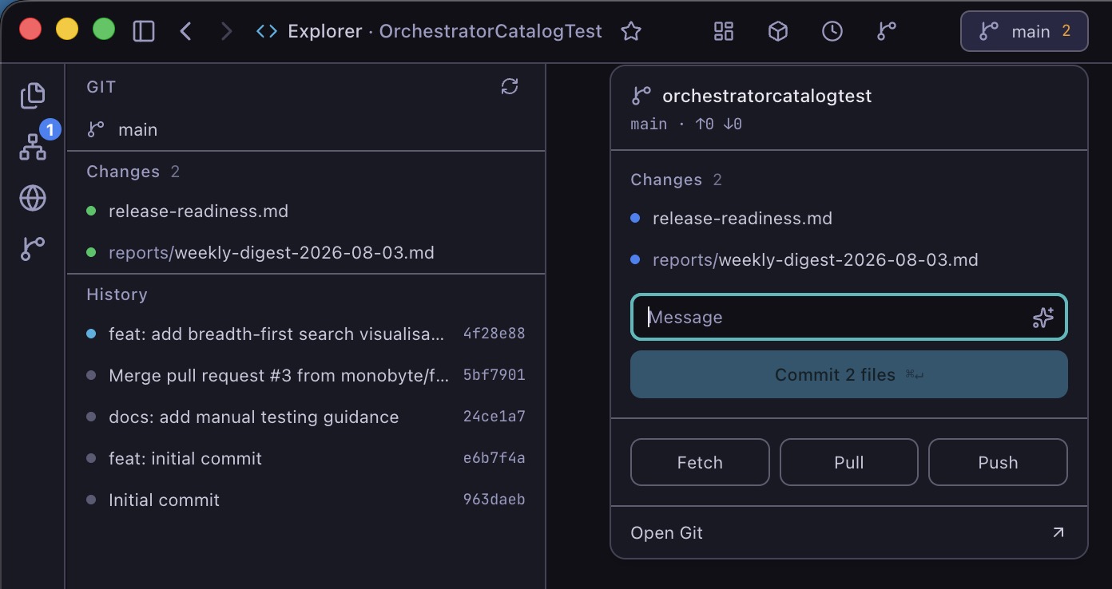Image resolution: width=1112 pixels, height=589 pixels.
Task: Refresh the GIT panel
Action: tap(510, 86)
